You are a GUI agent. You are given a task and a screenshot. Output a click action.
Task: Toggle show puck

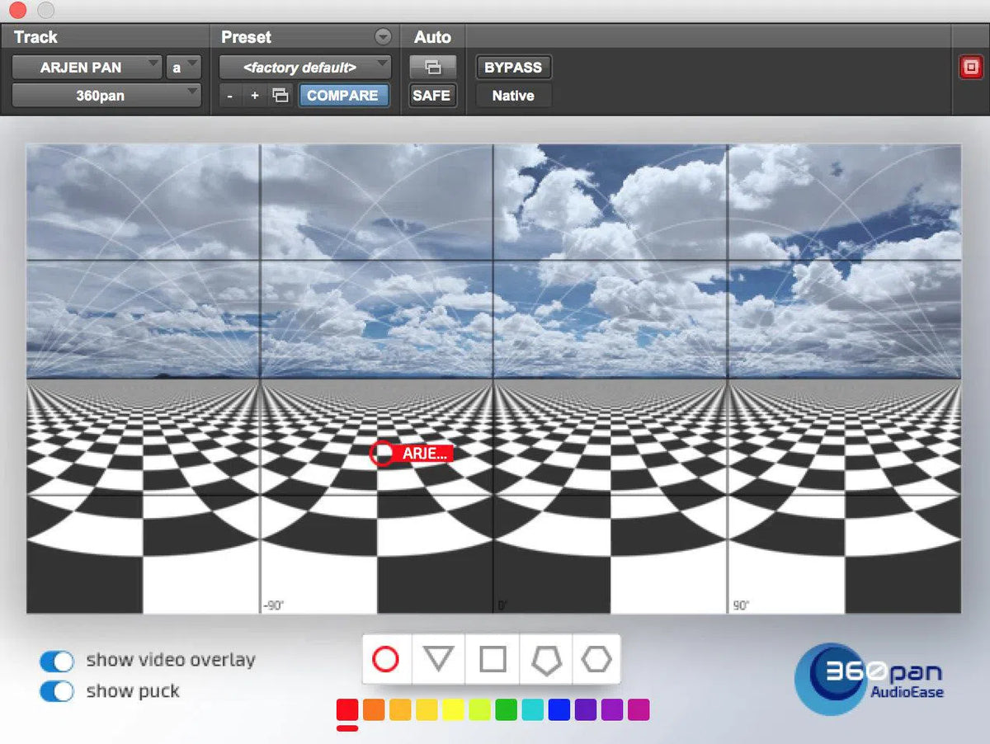(x=56, y=693)
